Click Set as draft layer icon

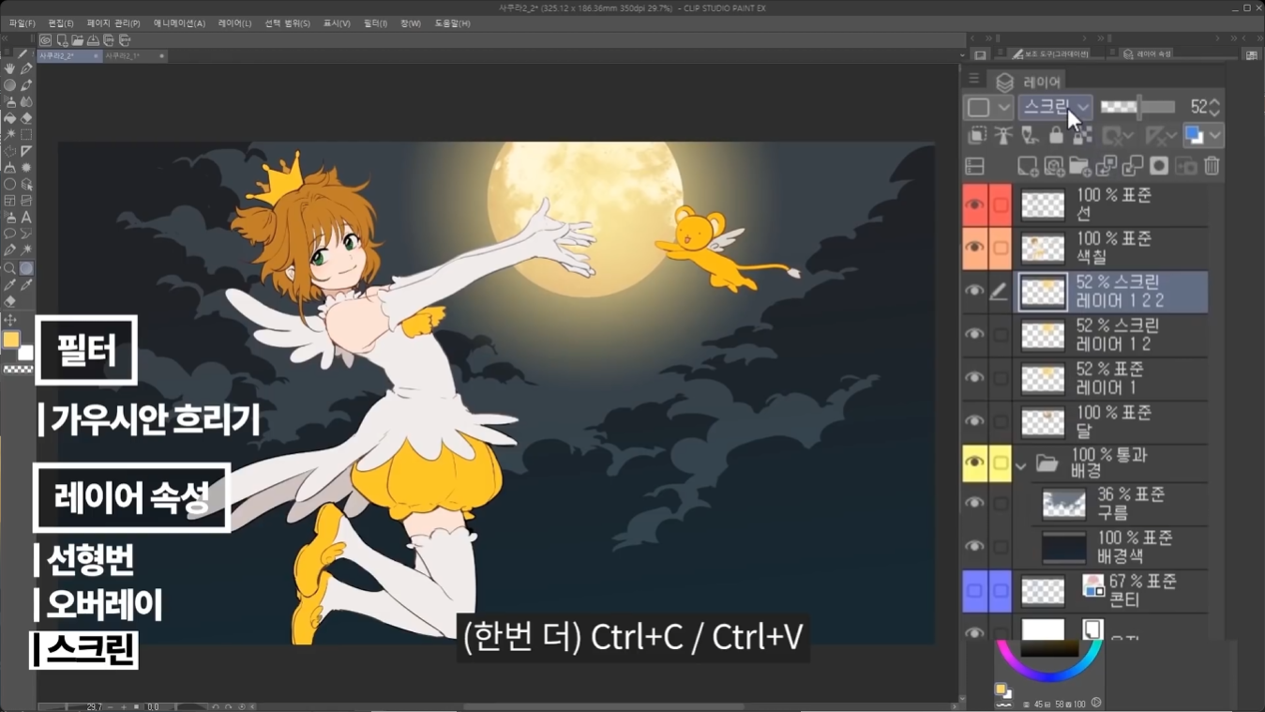(1030, 136)
